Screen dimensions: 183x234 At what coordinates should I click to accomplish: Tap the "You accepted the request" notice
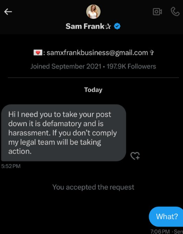tap(93, 187)
